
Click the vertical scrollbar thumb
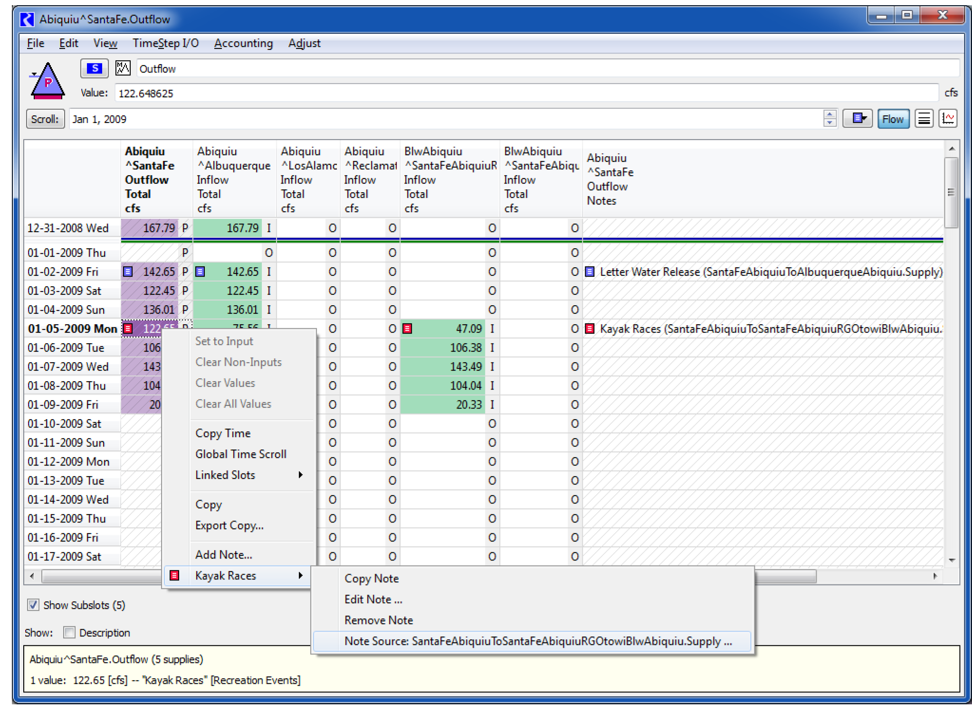[951, 192]
